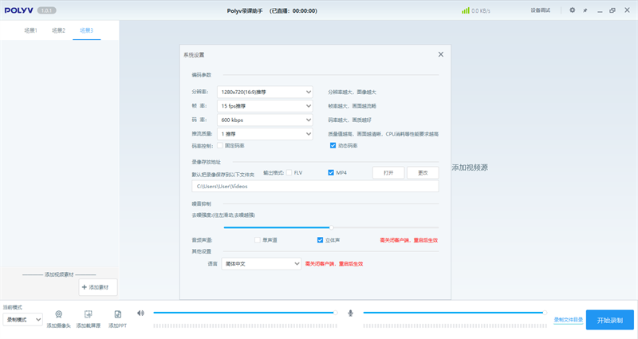Click the 开始录制 button

click(x=609, y=319)
